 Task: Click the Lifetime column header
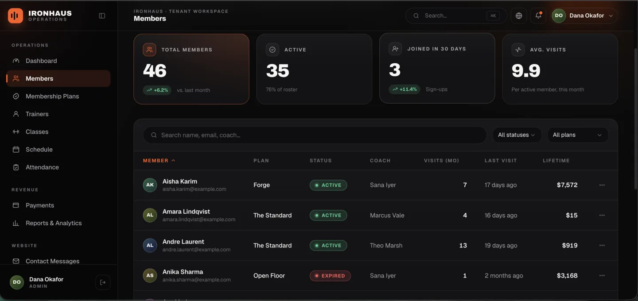pyautogui.click(x=556, y=161)
